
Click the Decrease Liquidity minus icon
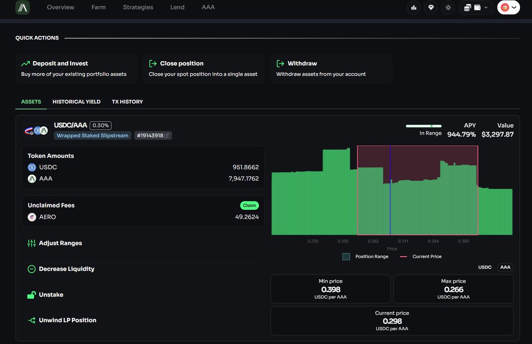pos(31,269)
